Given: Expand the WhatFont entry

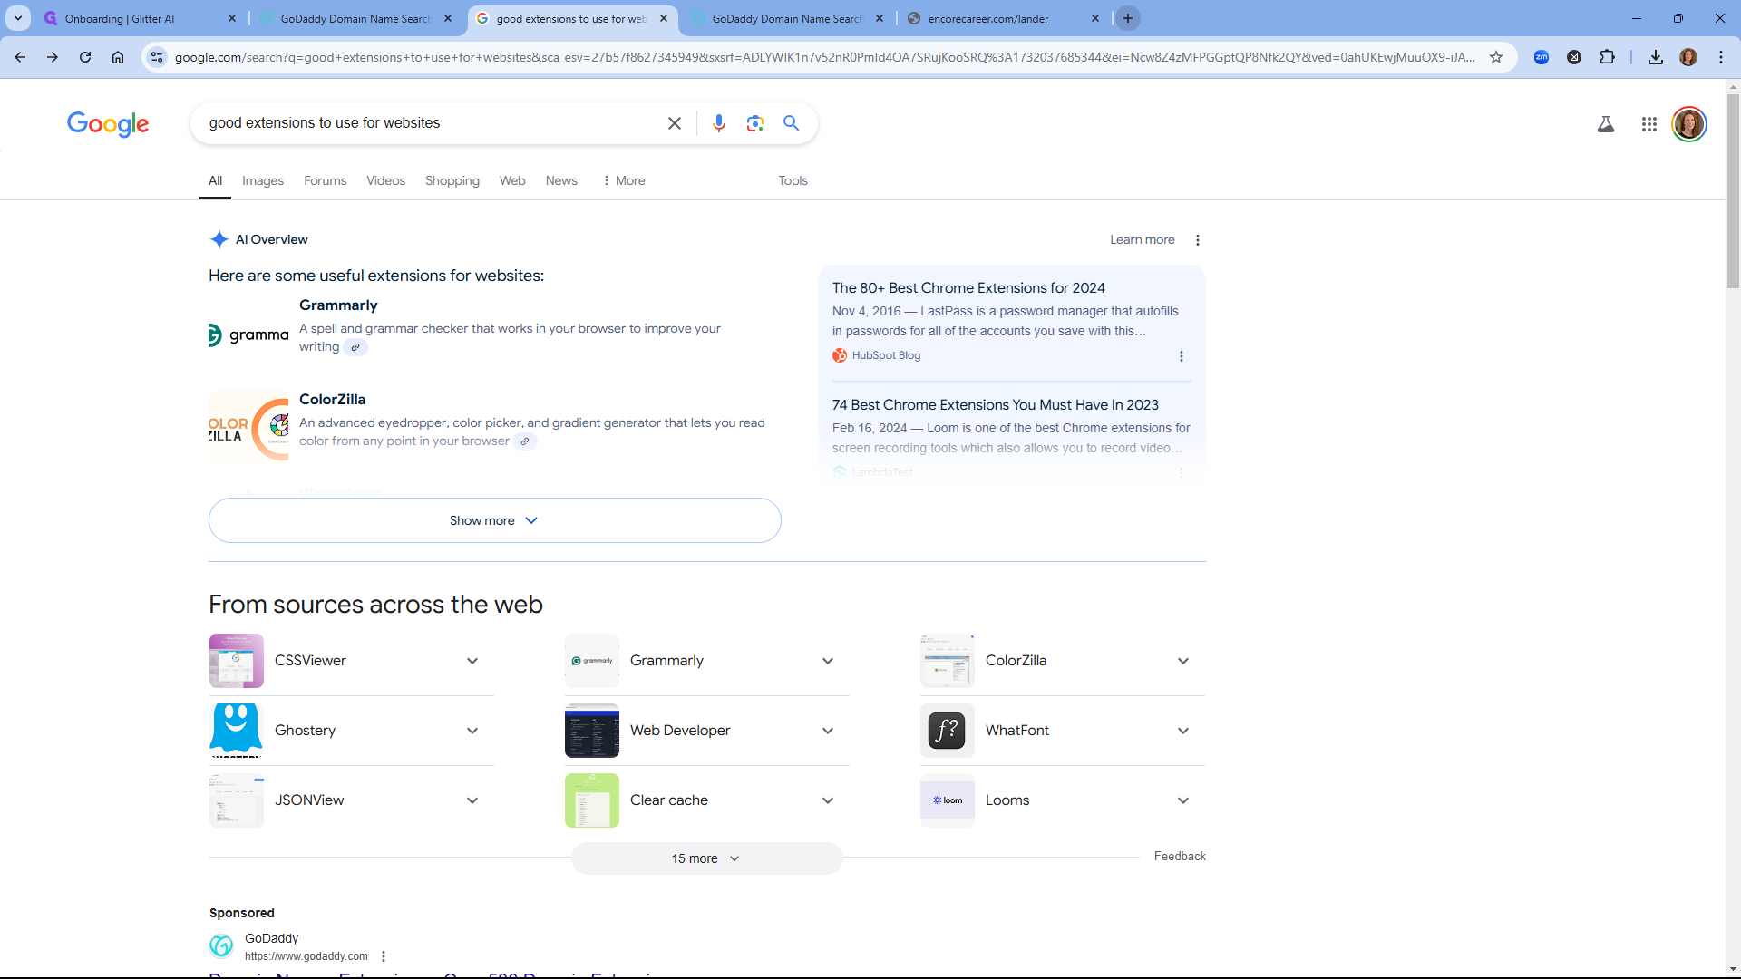Looking at the screenshot, I should (1182, 731).
